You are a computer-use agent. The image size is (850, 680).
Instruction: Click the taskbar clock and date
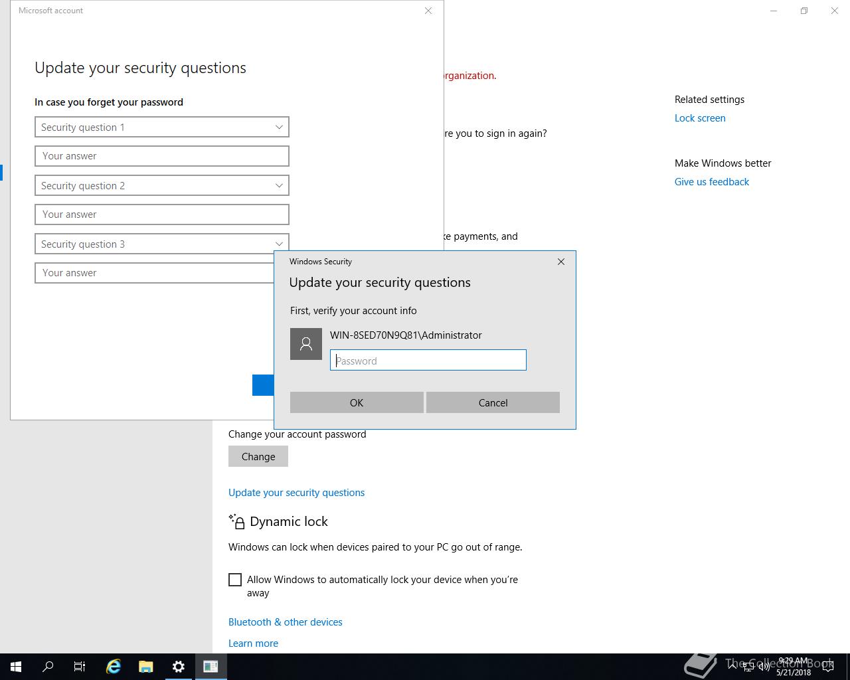click(794, 667)
